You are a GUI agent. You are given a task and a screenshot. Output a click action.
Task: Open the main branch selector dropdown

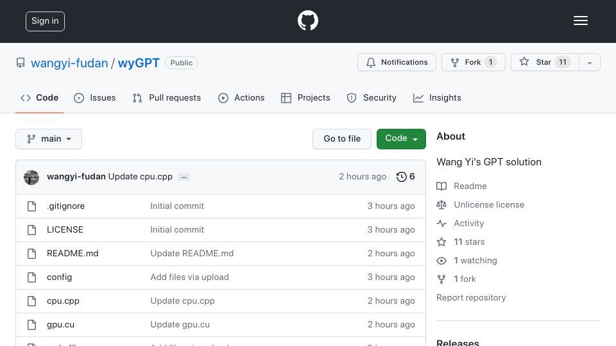coord(49,139)
